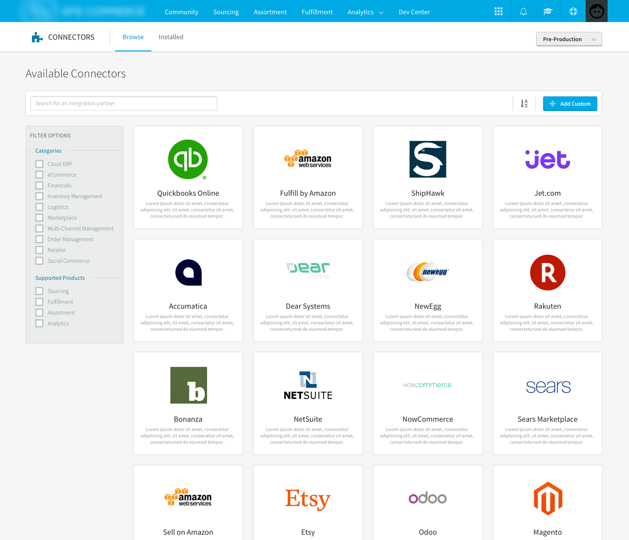Switch to the Installed tab
Viewport: 629px width, 540px height.
(x=171, y=37)
